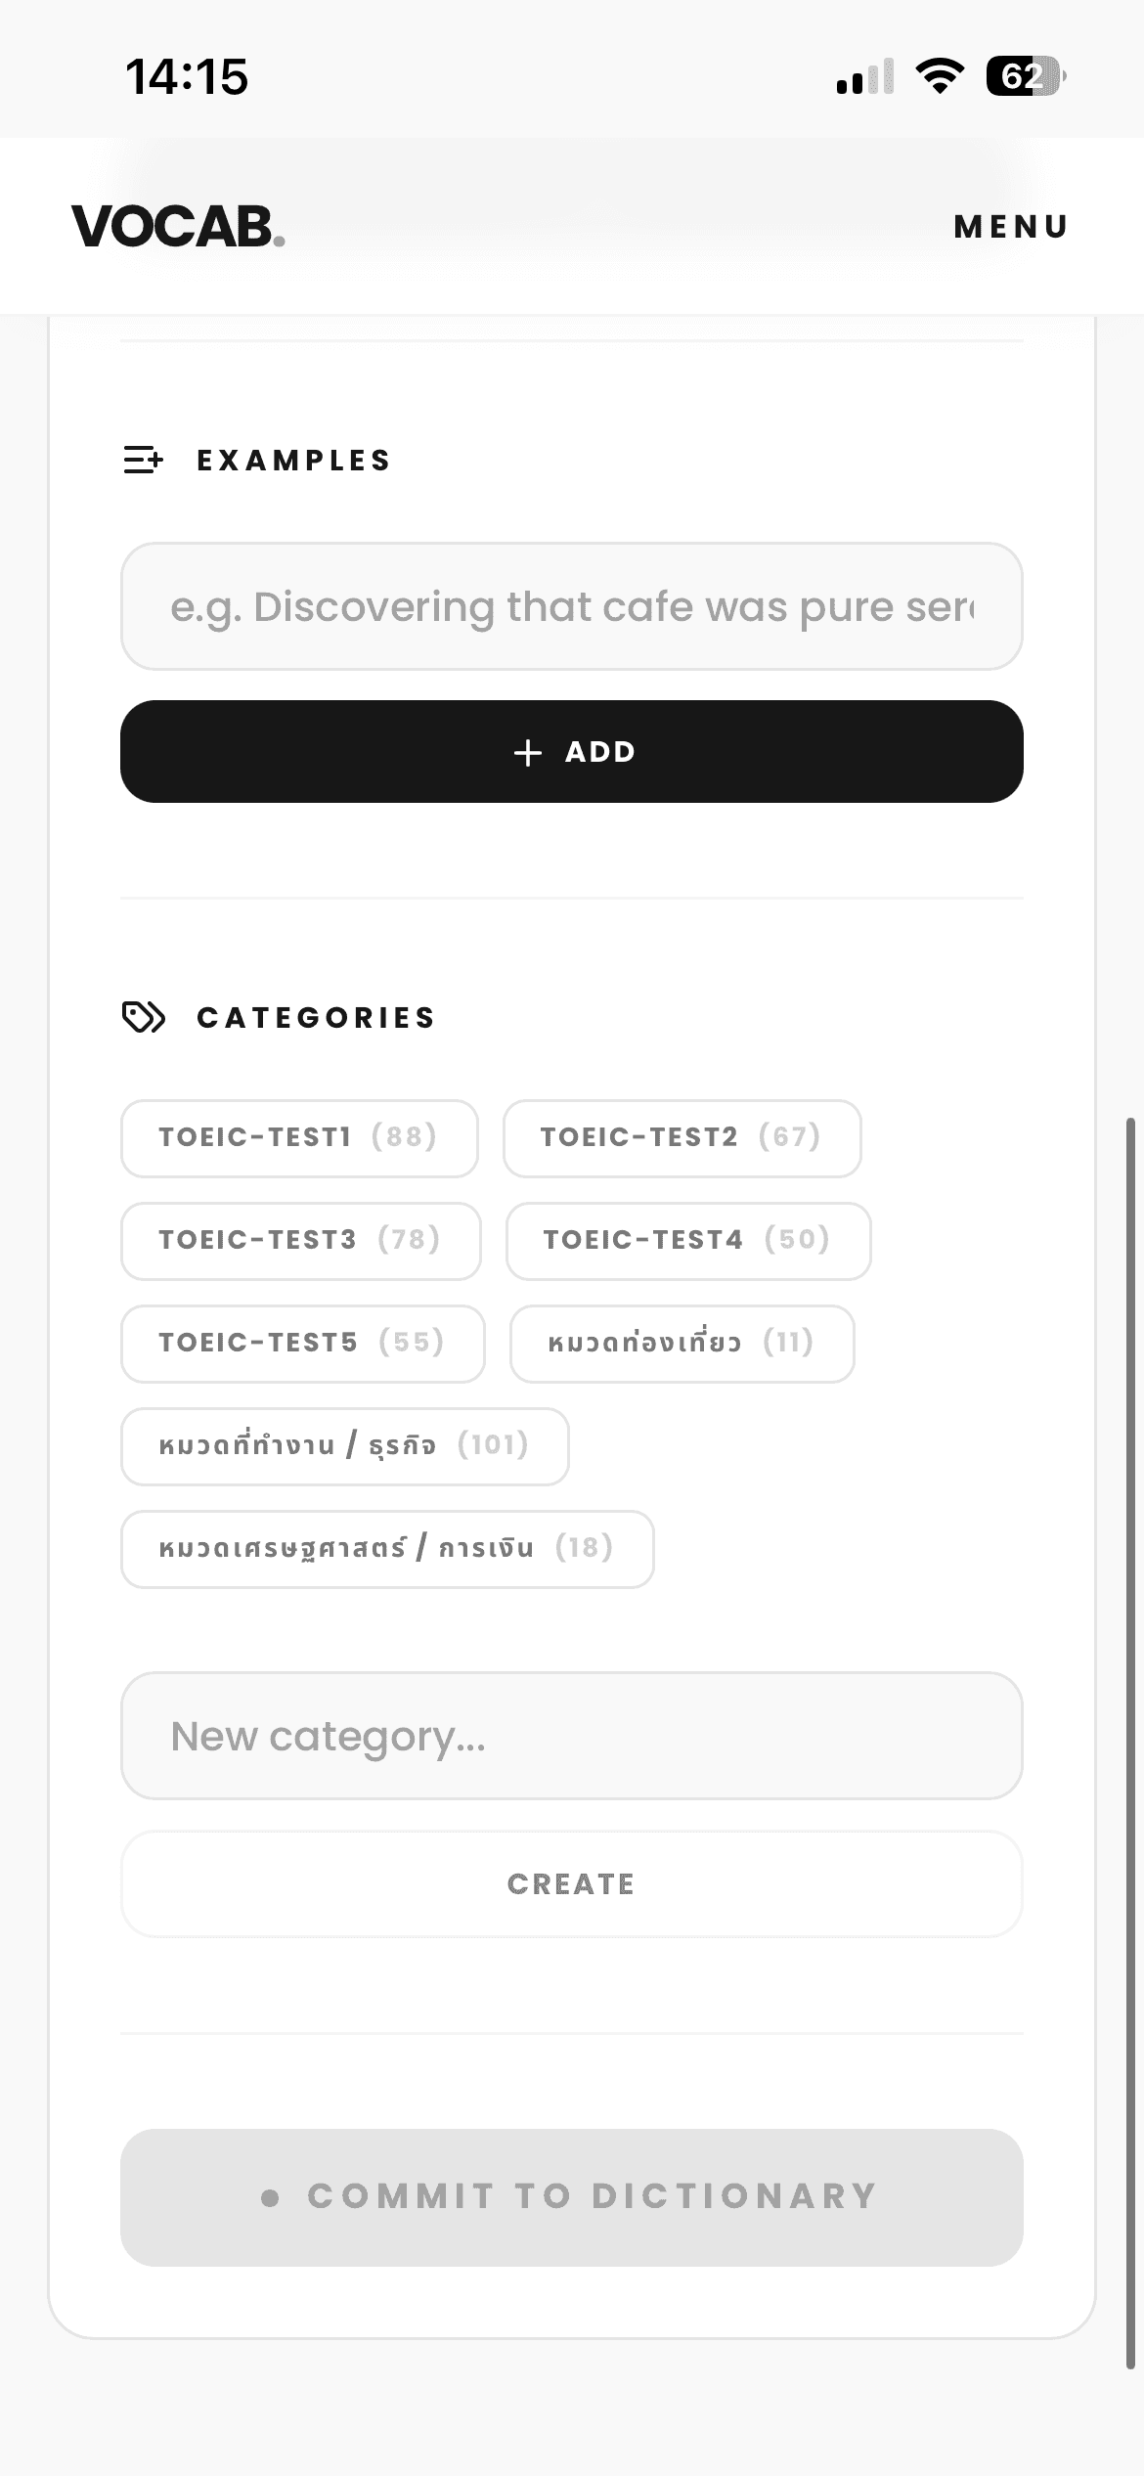Viewport: 1144px width, 2476px height.
Task: Click the Categories tag icon
Action: [x=144, y=1017]
